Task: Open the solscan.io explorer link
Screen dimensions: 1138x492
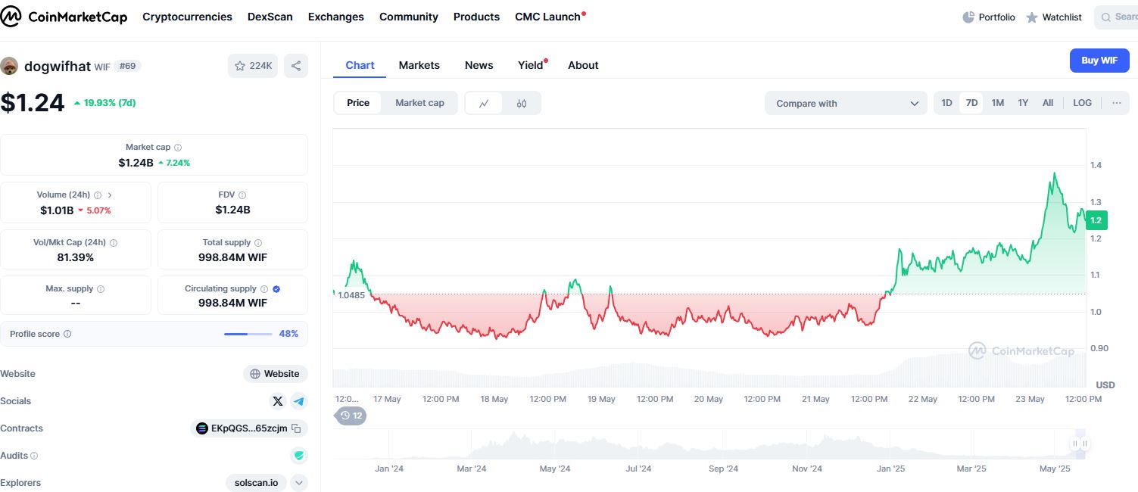Action: 256,483
